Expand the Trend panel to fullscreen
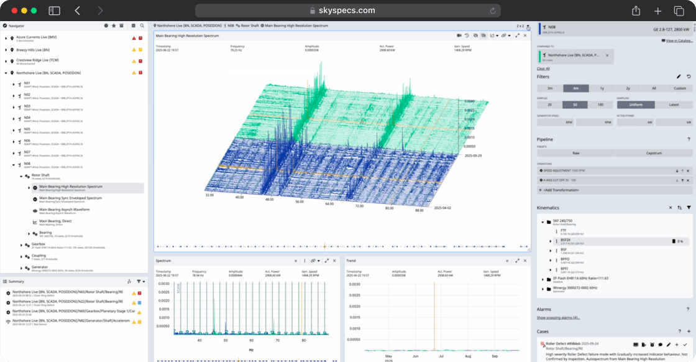 [517, 261]
